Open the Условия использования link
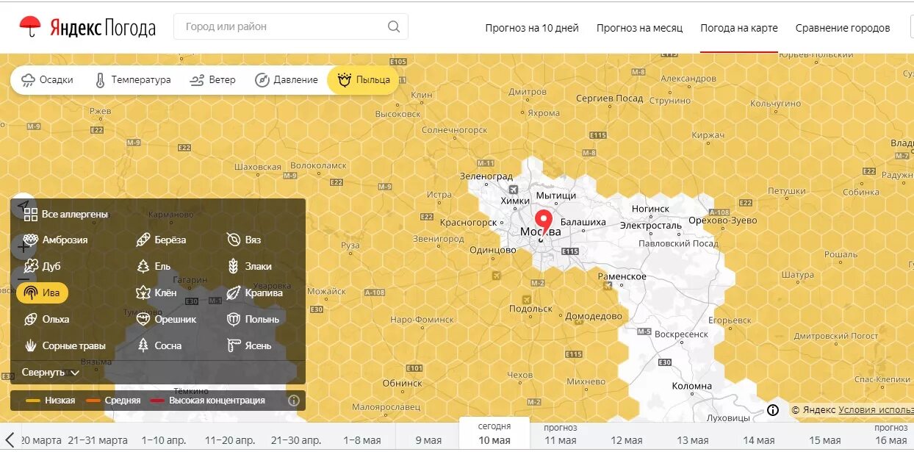This screenshot has height=452, width=914. pyautogui.click(x=876, y=410)
